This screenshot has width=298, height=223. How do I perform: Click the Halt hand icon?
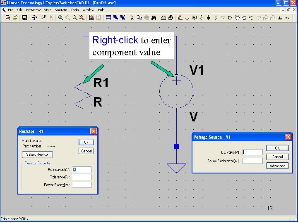pyautogui.click(x=51, y=18)
